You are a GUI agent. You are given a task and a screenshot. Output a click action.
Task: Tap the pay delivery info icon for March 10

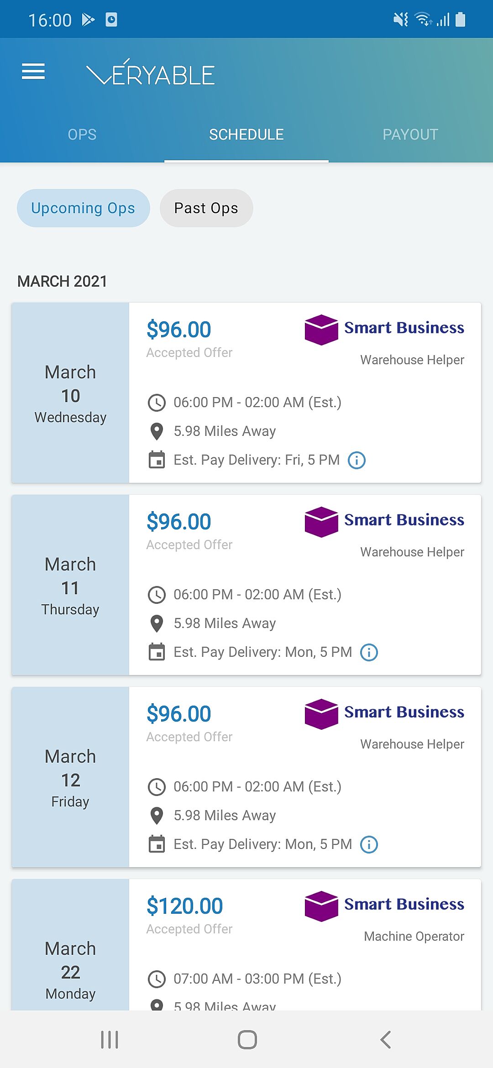click(357, 460)
